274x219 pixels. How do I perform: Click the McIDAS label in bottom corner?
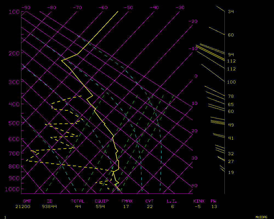coord(261,217)
